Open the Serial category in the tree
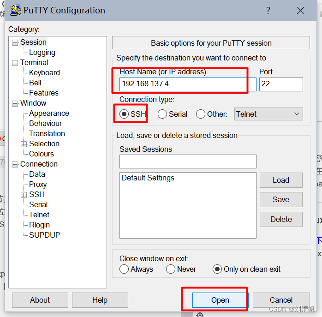 point(38,204)
